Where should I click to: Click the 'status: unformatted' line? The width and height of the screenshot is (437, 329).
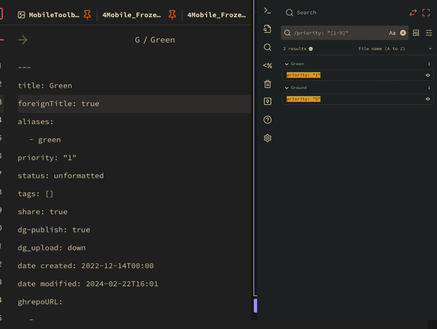coord(61,176)
